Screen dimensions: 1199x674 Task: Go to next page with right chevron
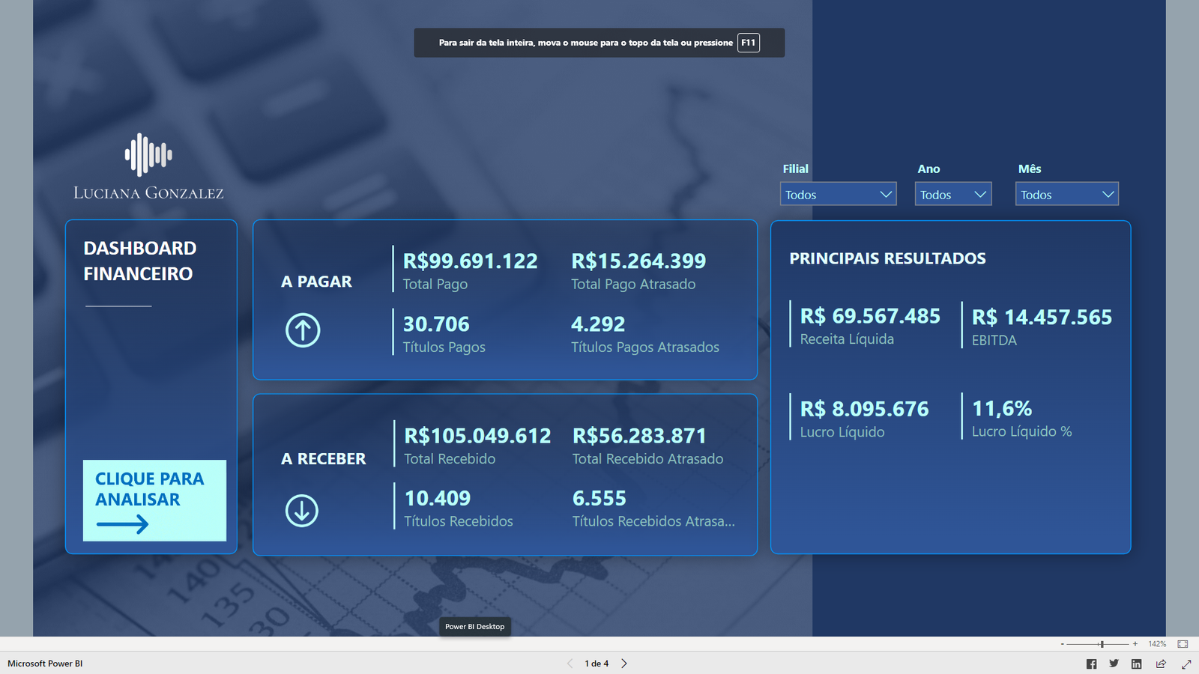(x=623, y=664)
